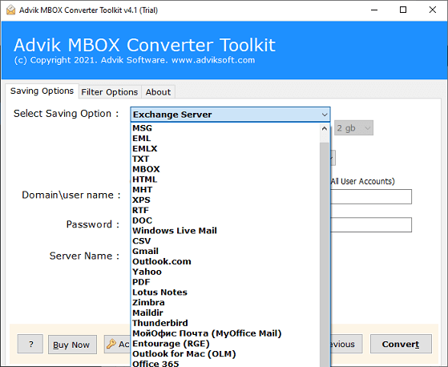Click the Buy Now button
Viewport: 448px width, 367px height.
pyautogui.click(x=72, y=345)
